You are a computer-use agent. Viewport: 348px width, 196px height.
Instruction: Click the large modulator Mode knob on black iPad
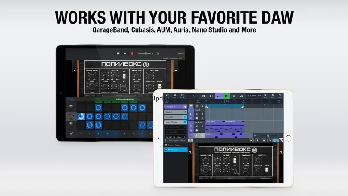click(x=91, y=87)
